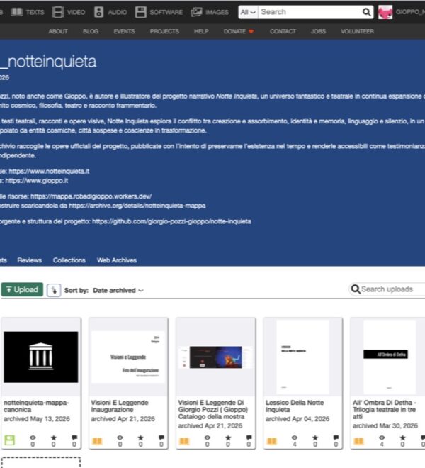This screenshot has height=468, width=425.
Task: Click the favorite star on Visioni E Leggende Inaugurazione
Action: 141,438
